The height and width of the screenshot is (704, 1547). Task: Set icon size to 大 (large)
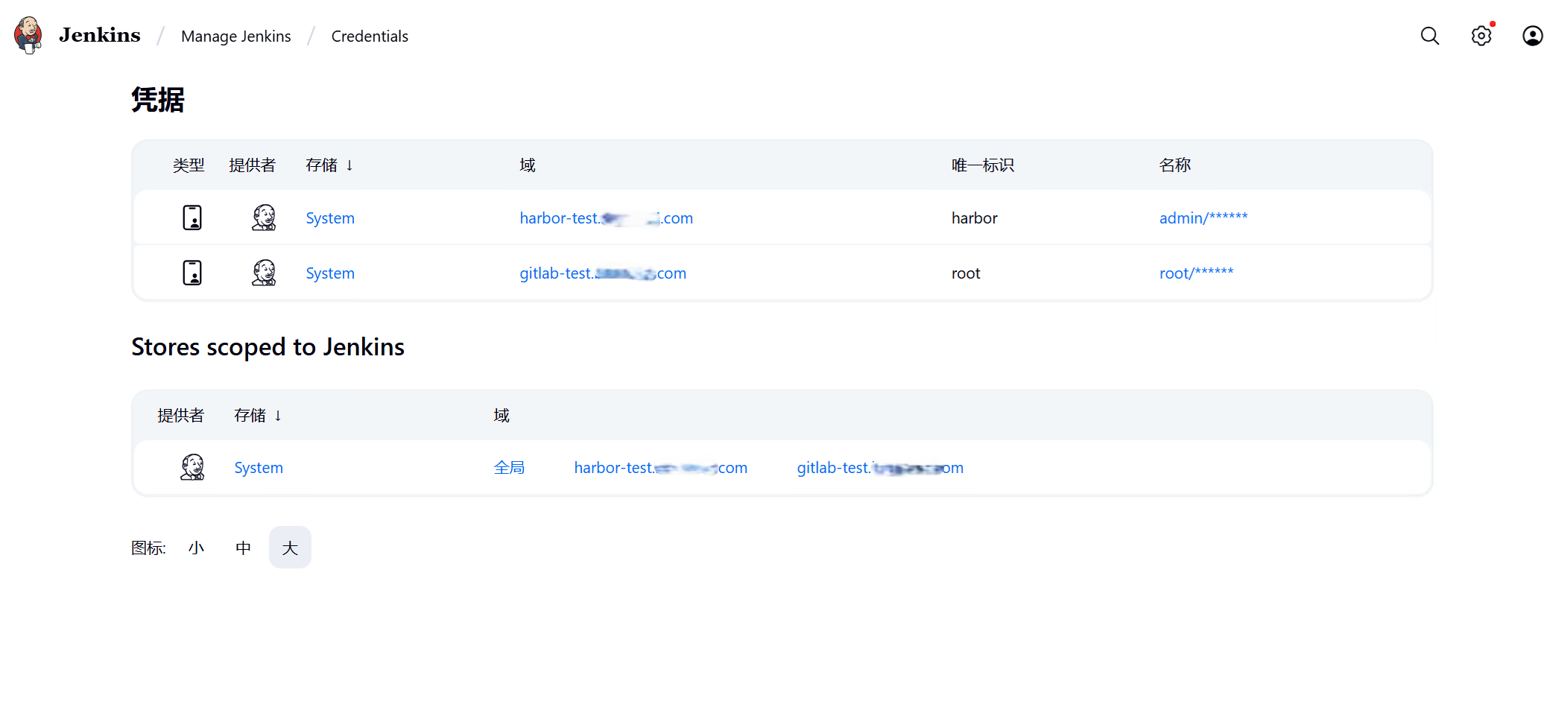290,548
